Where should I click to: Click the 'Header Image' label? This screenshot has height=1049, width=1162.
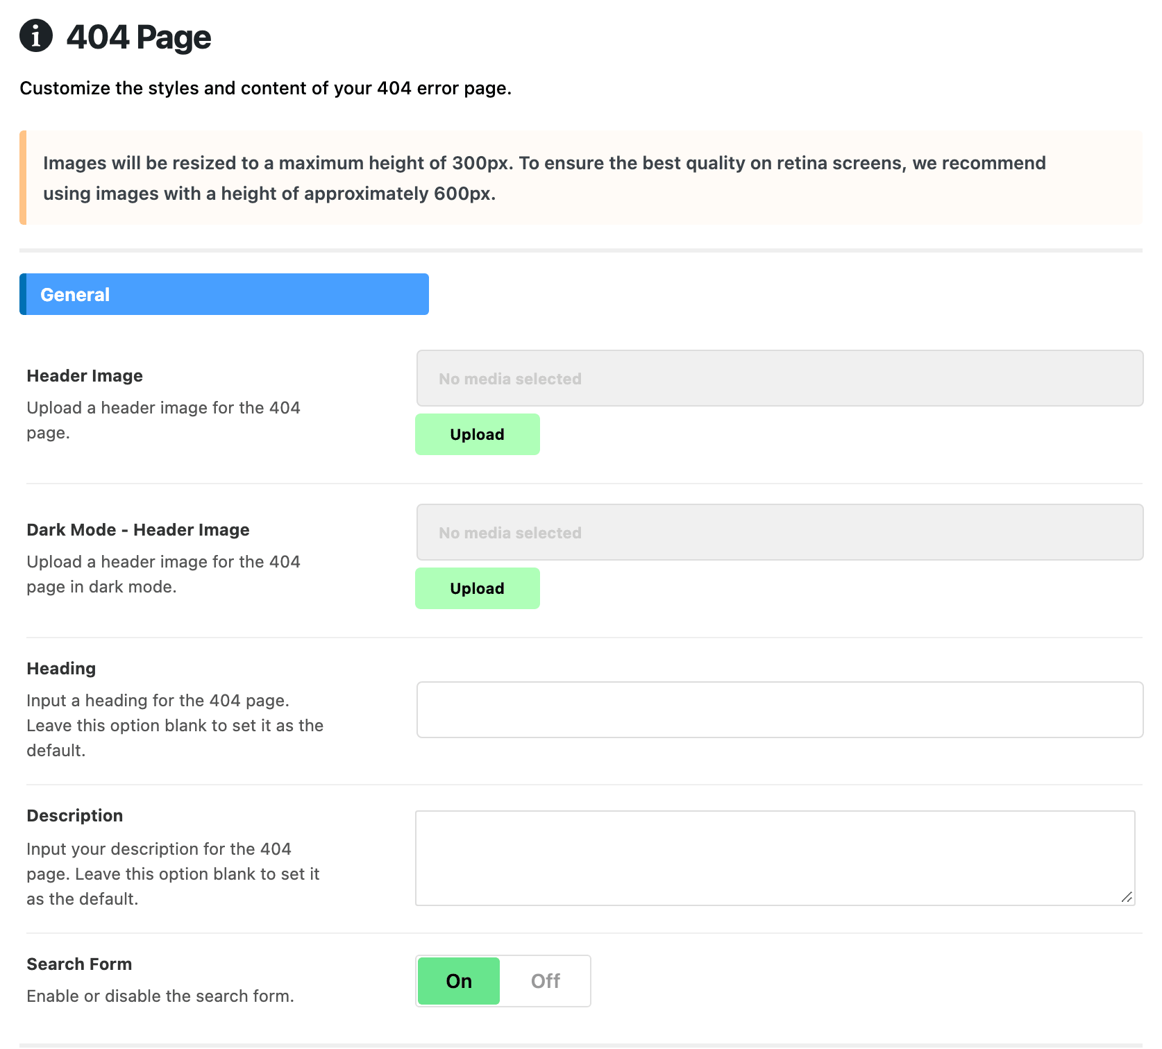coord(85,375)
